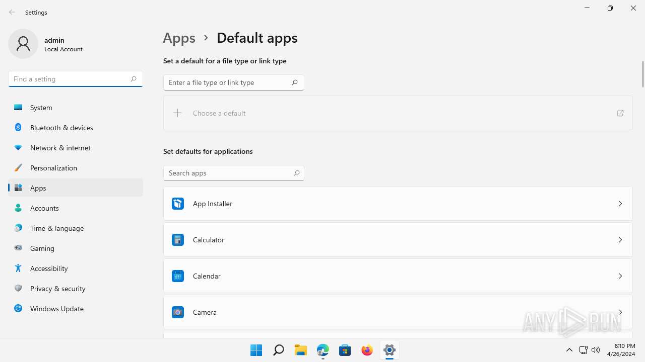Focus the Search apps field
The image size is (645, 362).
point(233,173)
